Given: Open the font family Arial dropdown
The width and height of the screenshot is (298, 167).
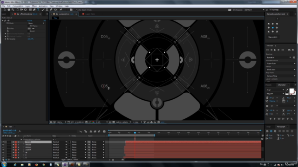Looking at the screenshot, I should [275, 90].
